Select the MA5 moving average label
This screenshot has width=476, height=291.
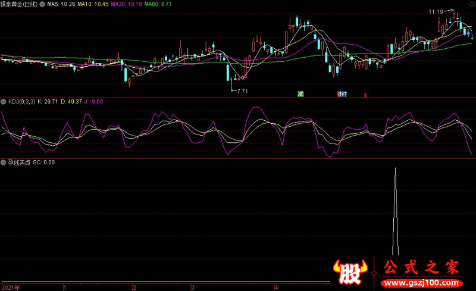[61, 4]
